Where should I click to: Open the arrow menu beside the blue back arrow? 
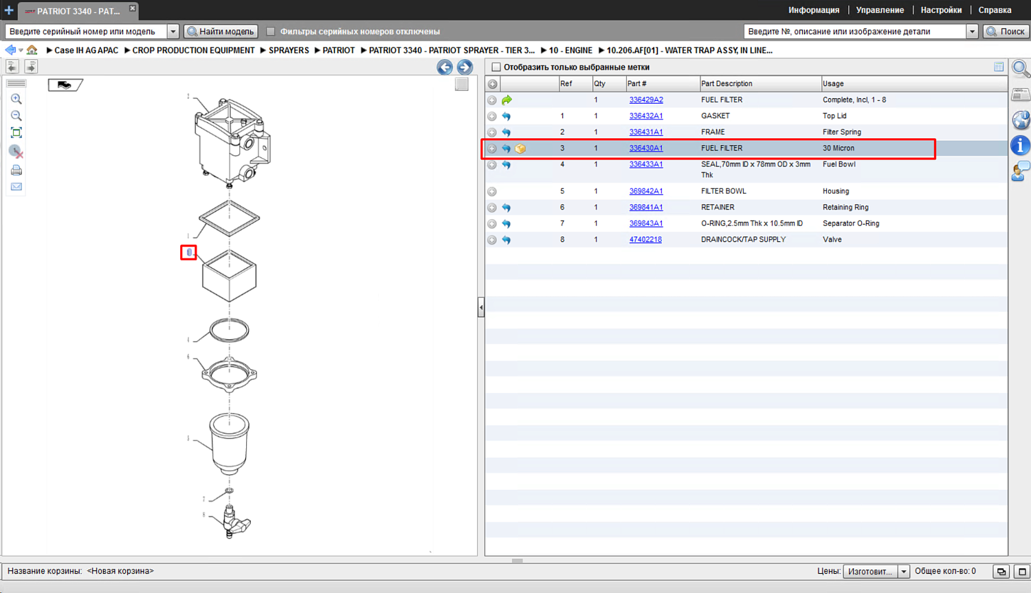[x=21, y=50]
